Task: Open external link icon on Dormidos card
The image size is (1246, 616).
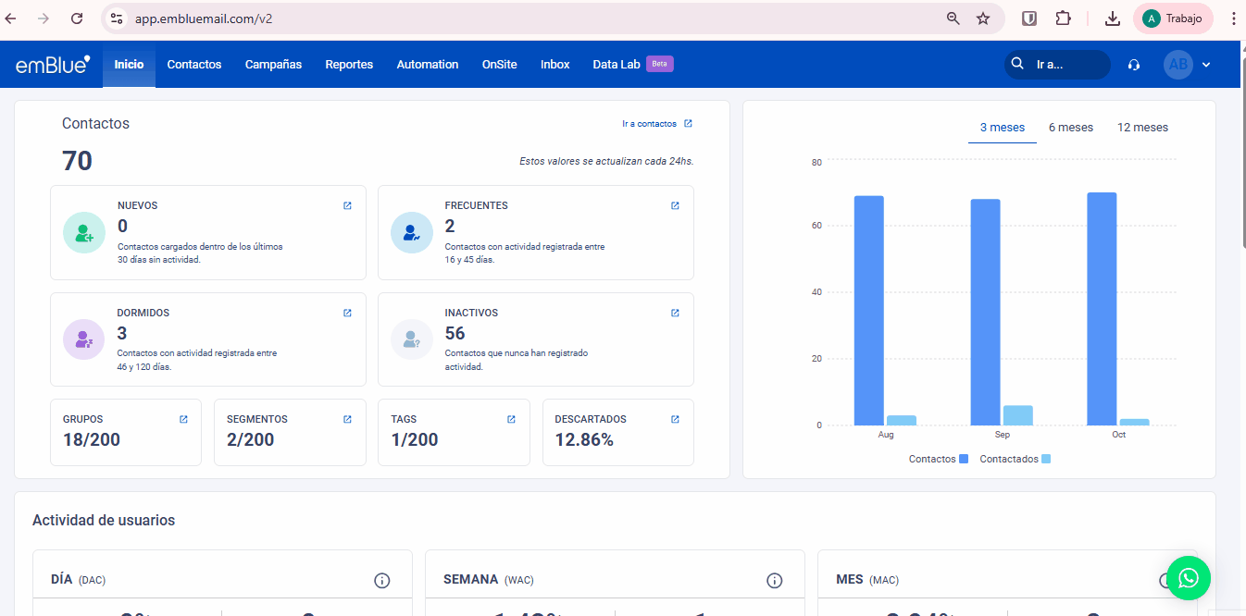Action: pos(347,313)
